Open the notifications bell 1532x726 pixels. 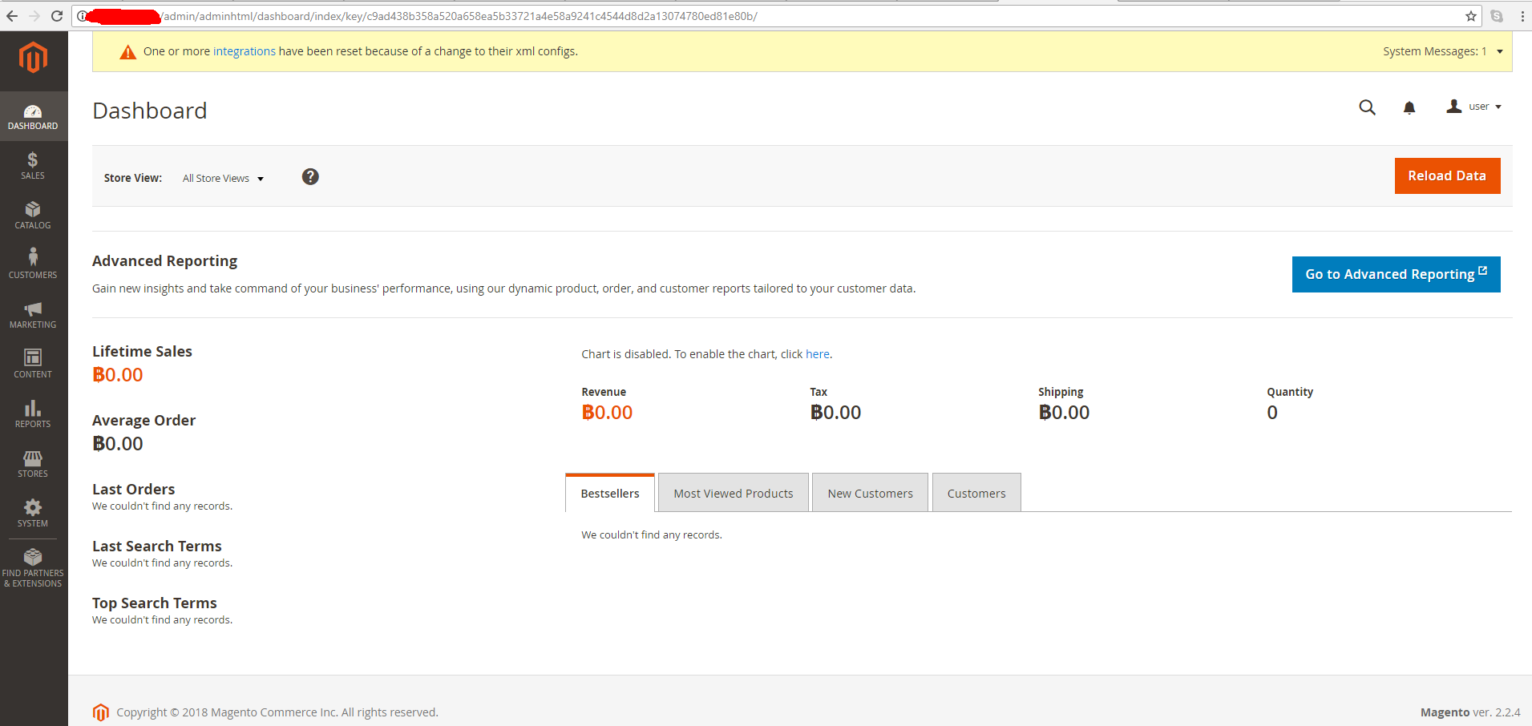tap(1409, 107)
